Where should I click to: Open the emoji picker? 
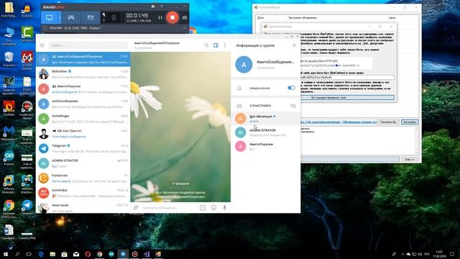click(213, 208)
